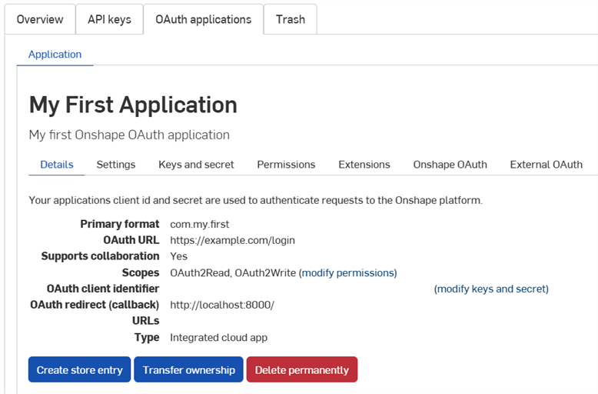Click the My First Application heading
The width and height of the screenshot is (598, 394).
point(133,105)
